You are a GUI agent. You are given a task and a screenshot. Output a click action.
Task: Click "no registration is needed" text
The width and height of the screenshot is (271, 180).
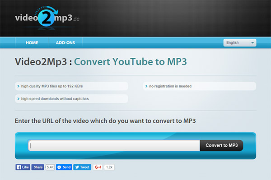(x=170, y=86)
